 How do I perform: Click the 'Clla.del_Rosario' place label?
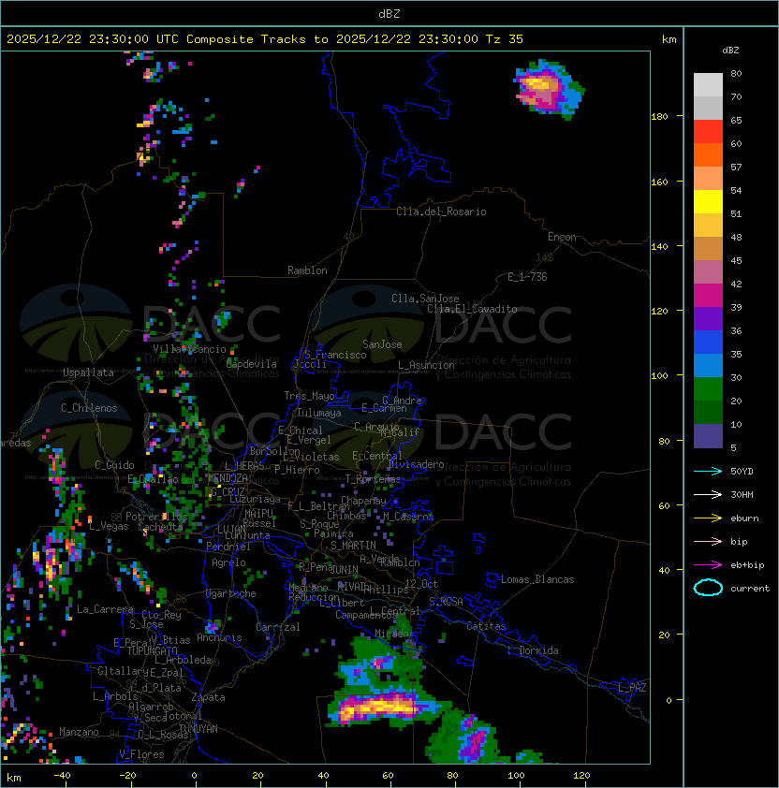pyautogui.click(x=441, y=212)
